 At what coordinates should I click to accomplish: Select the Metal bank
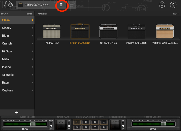[17, 59]
